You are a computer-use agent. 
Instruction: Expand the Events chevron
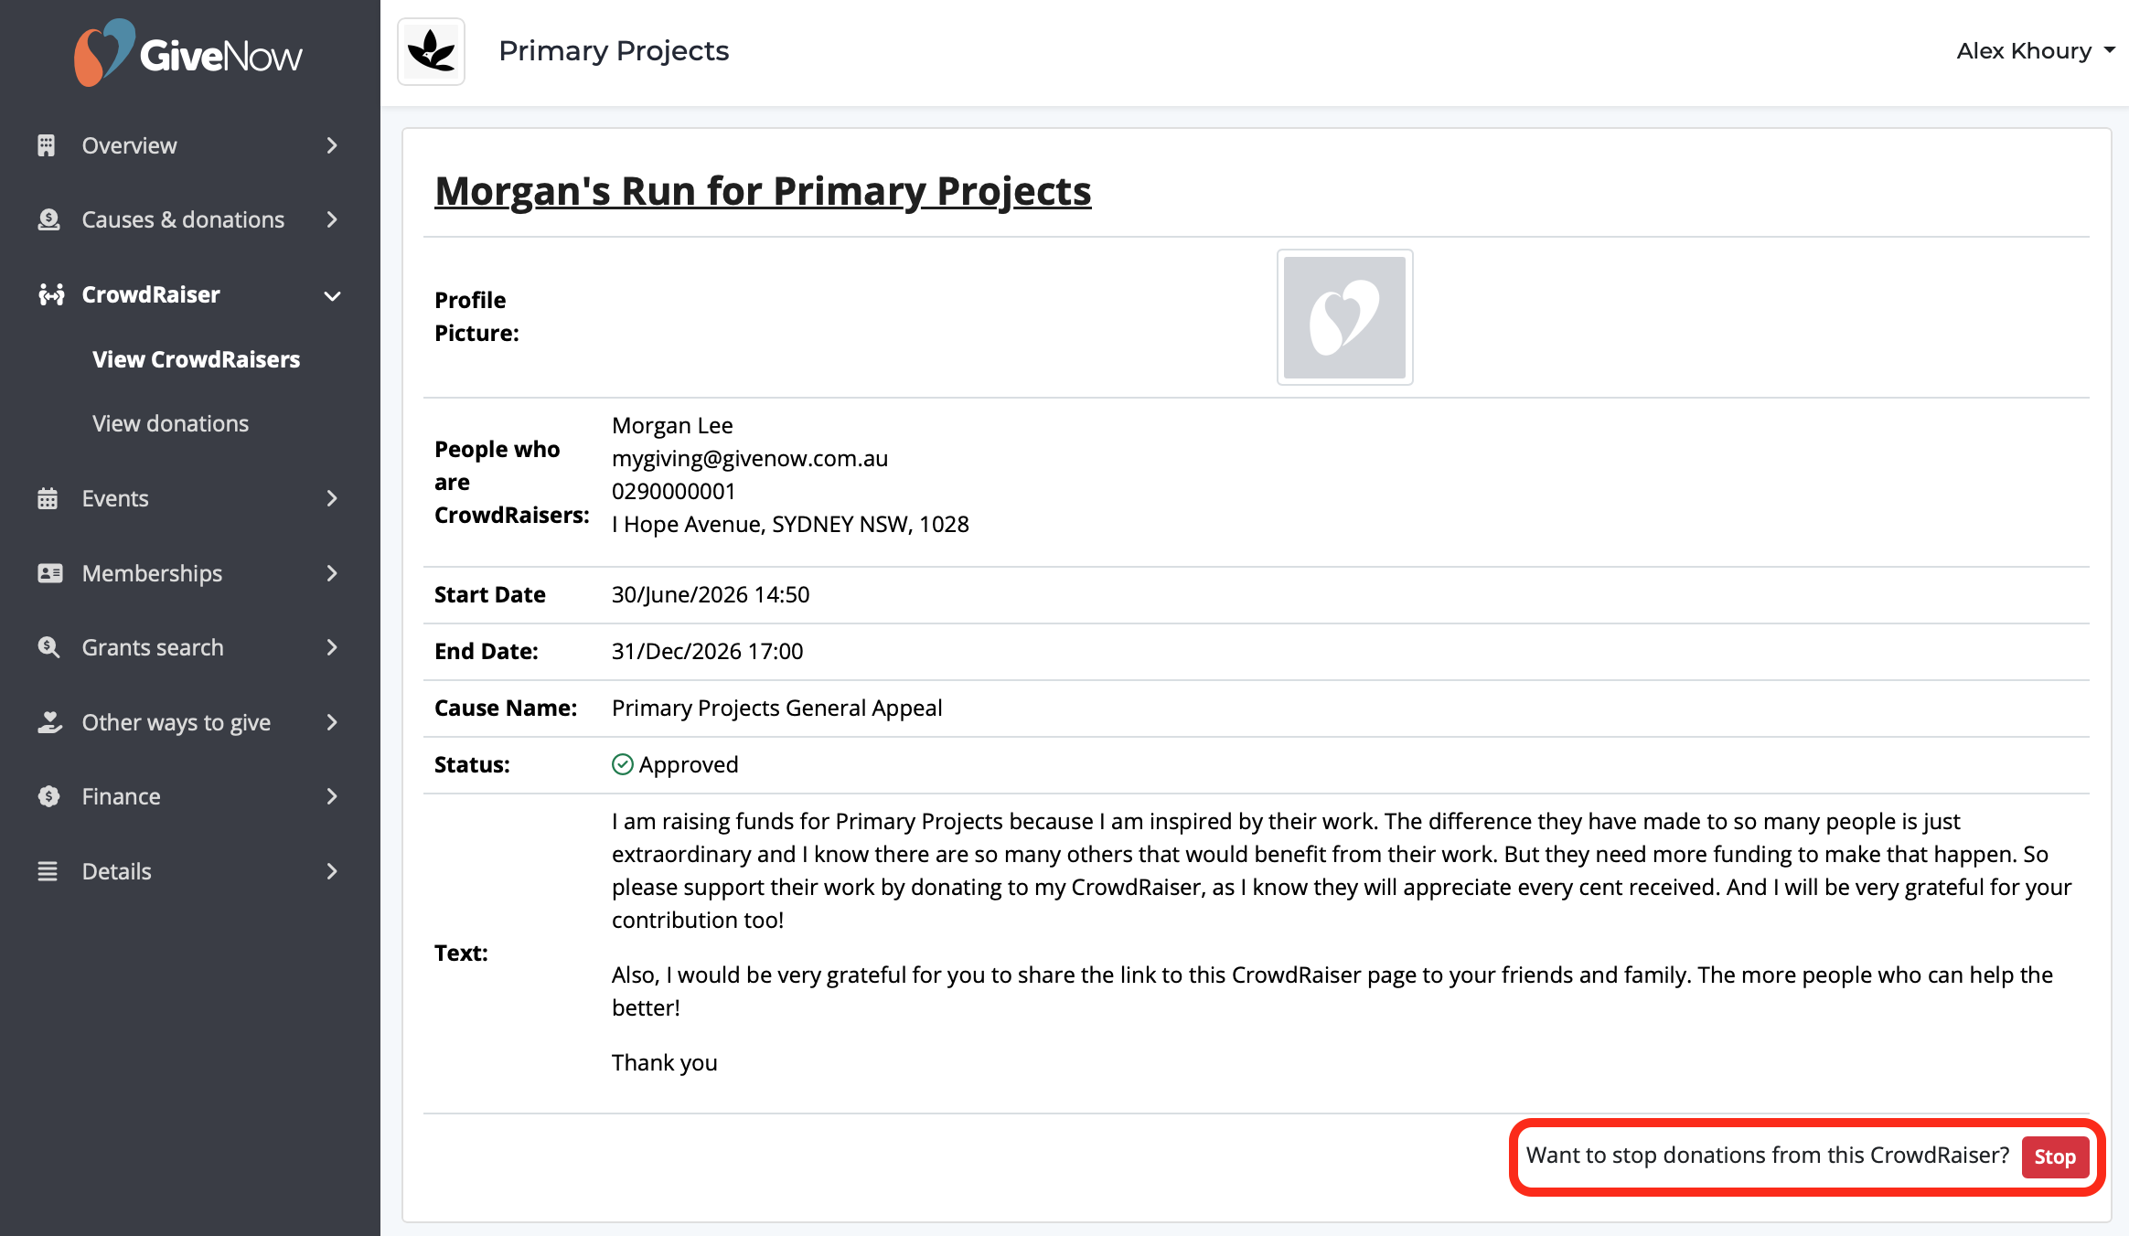tap(332, 498)
